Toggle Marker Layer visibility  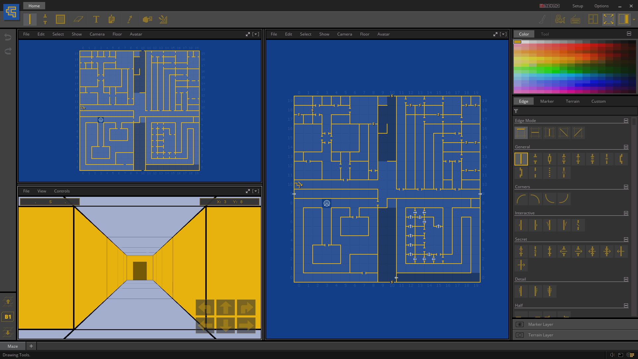[520, 324]
